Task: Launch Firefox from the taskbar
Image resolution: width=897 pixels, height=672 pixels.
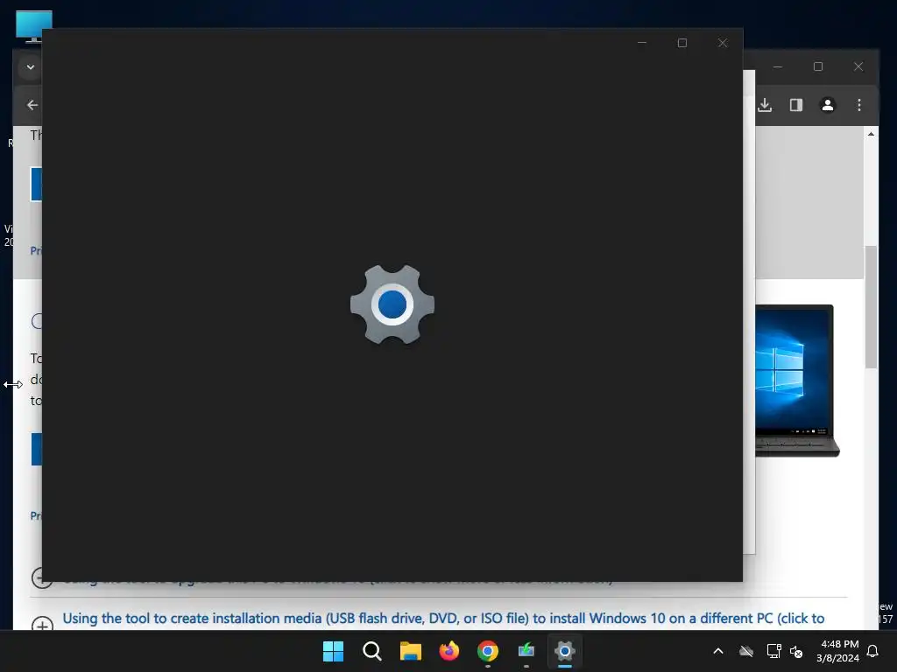Action: (x=449, y=651)
